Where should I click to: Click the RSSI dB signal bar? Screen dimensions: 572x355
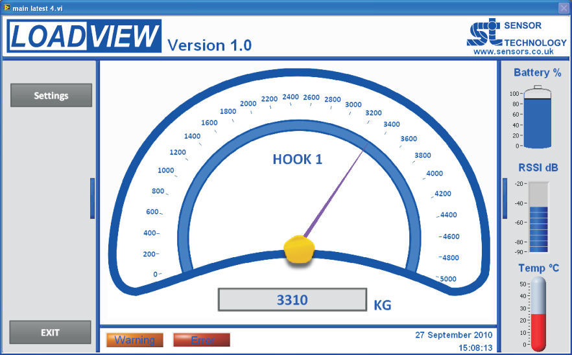[538, 218]
